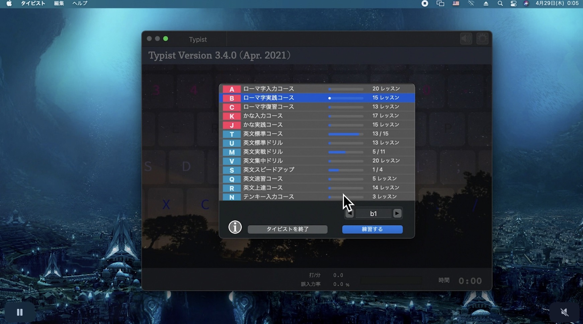The width and height of the screenshot is (583, 324).
Task: Click the Wi-Fi off icon in menu bar
Action: 471,3
